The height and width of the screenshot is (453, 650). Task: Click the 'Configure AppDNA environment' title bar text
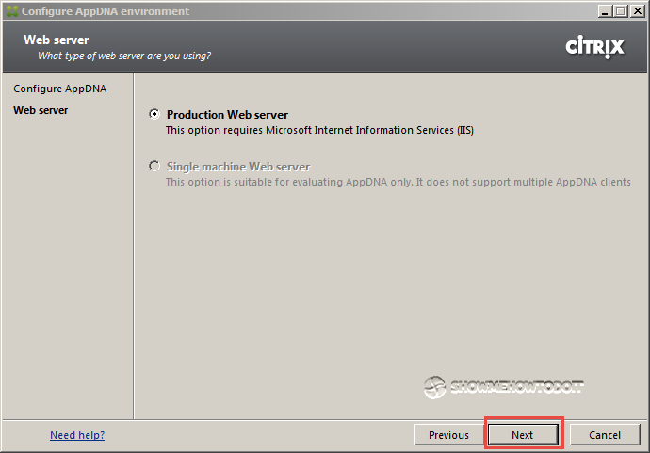tap(106, 11)
